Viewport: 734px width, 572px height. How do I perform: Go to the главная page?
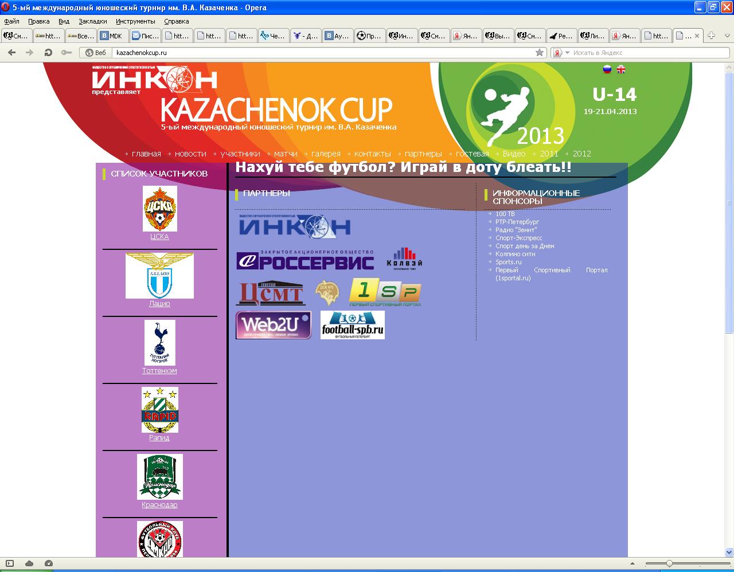coord(146,154)
